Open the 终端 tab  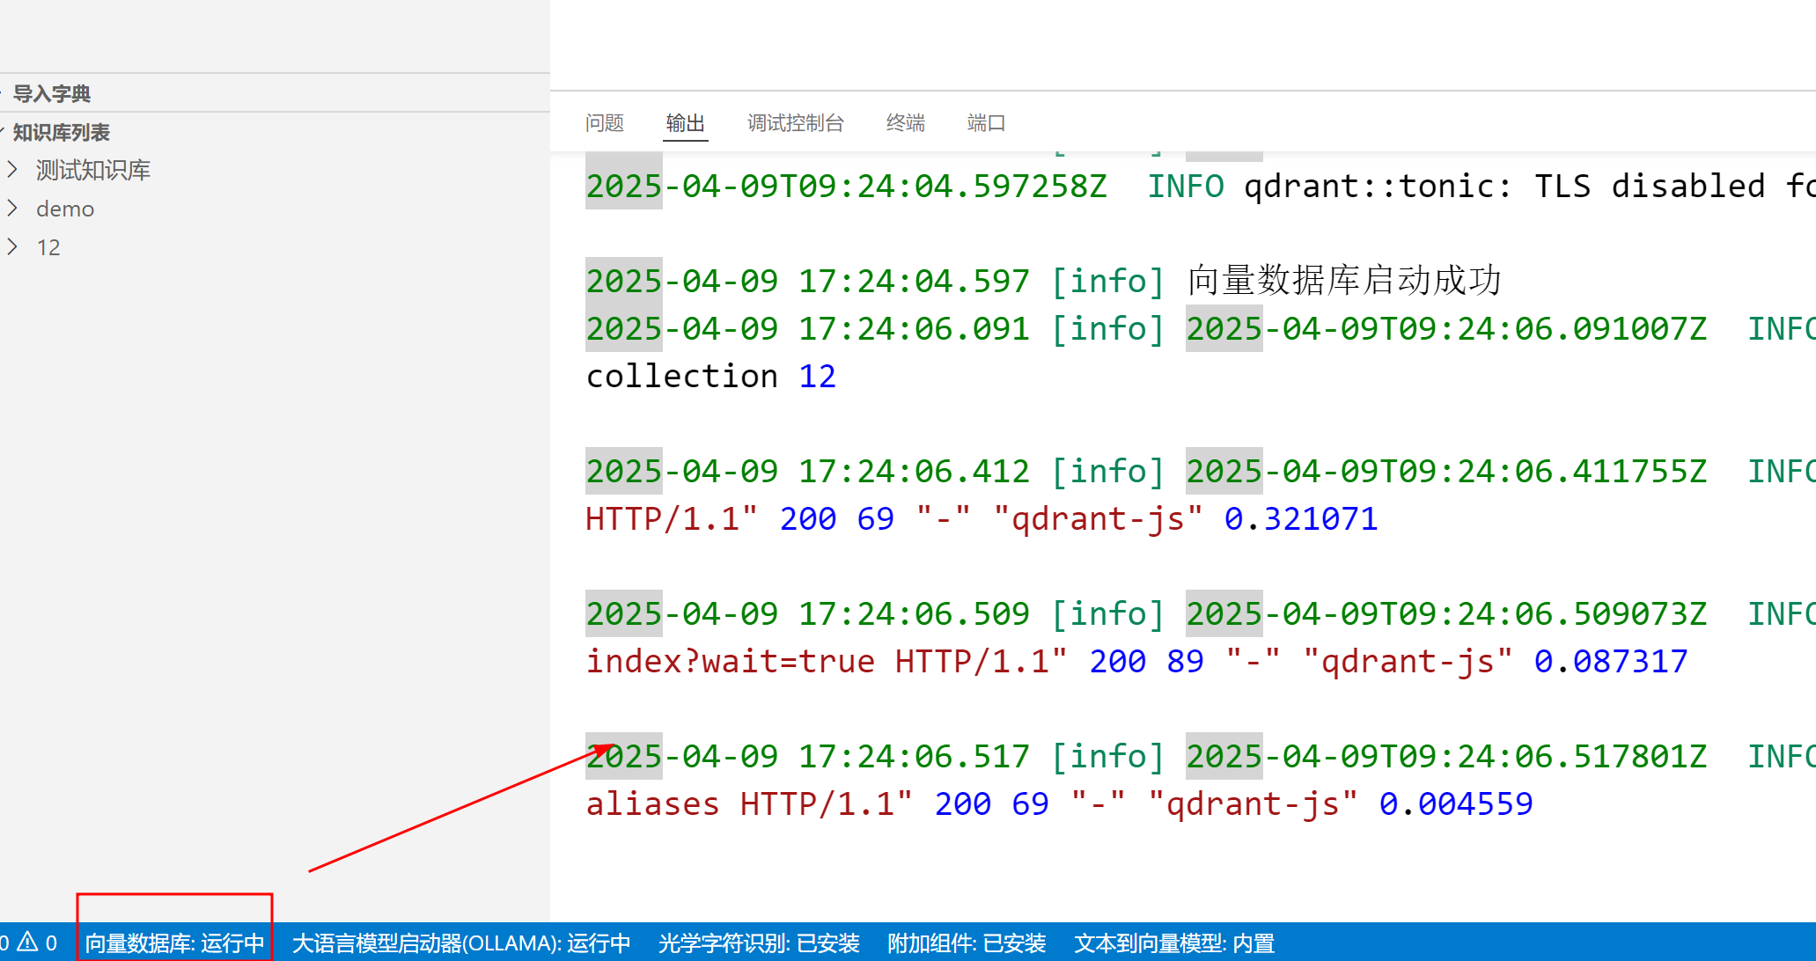click(x=905, y=122)
